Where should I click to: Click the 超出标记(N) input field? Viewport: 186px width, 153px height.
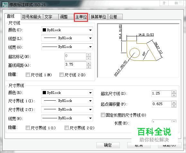(75, 57)
